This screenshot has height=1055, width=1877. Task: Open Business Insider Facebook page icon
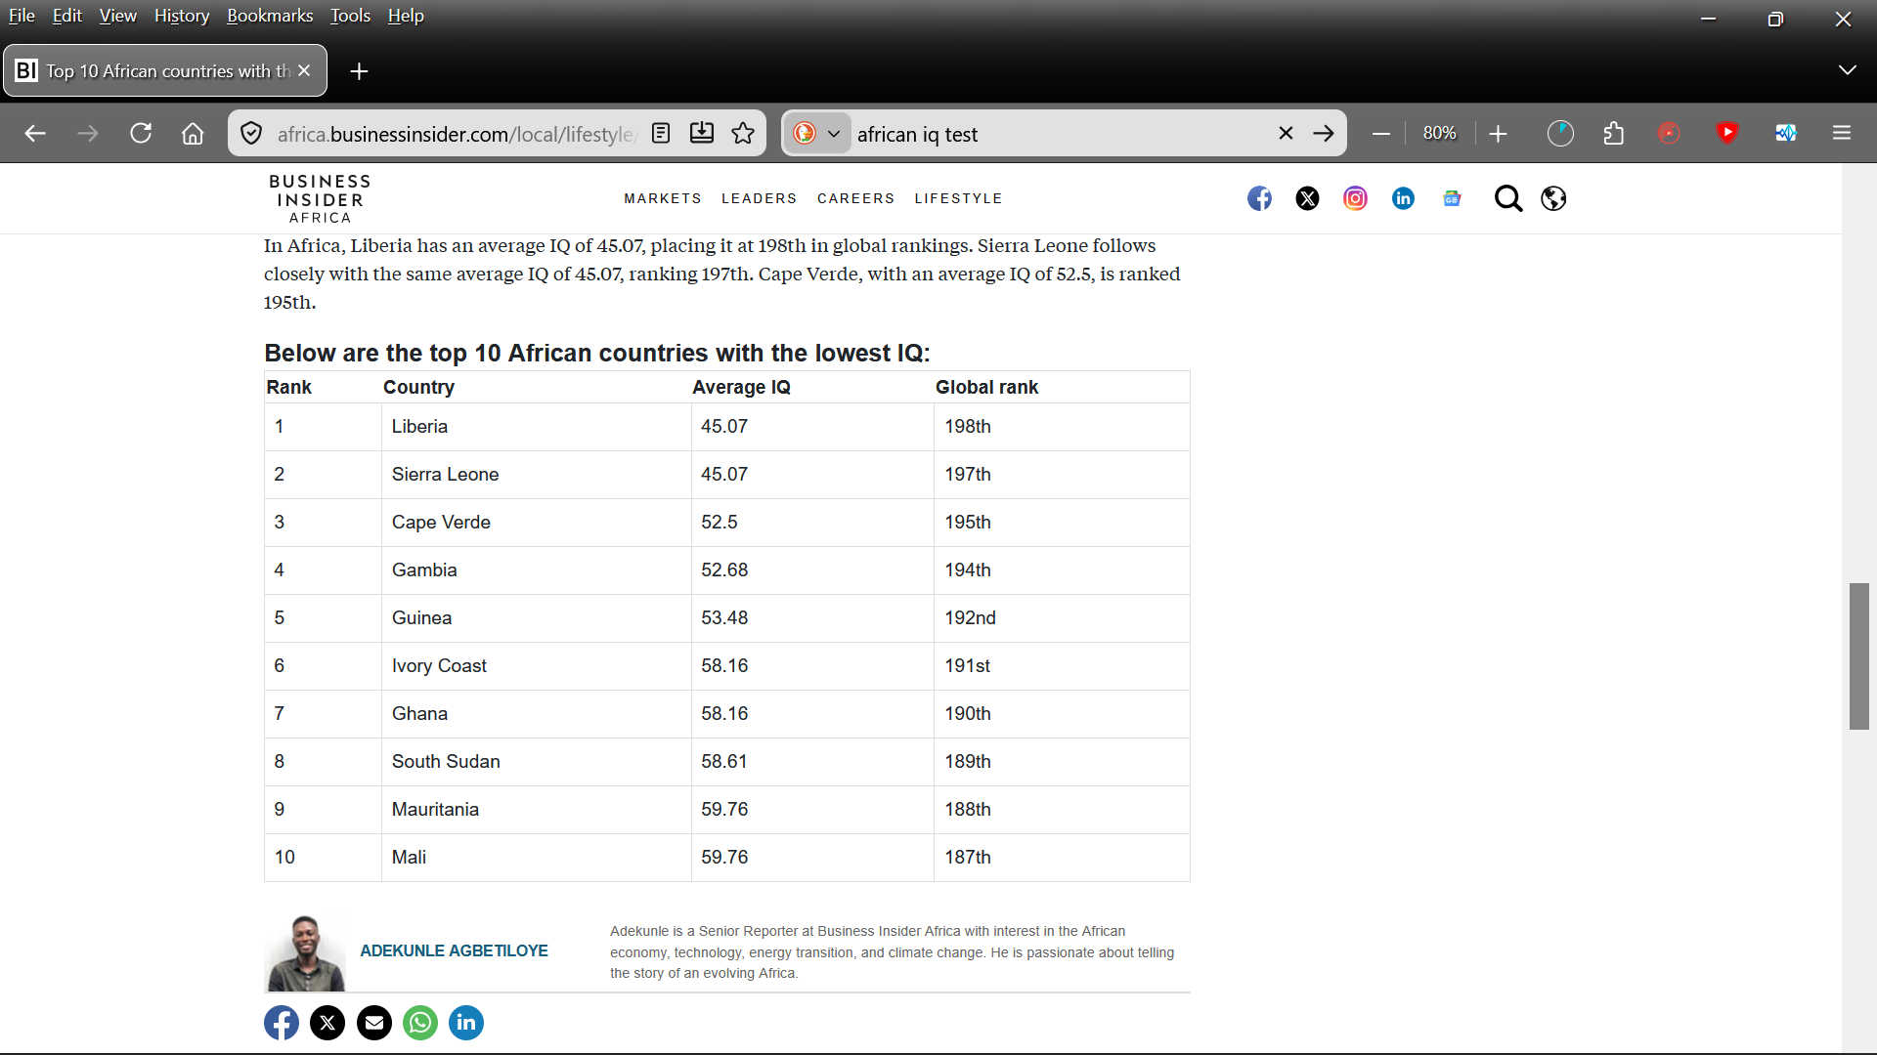(1259, 198)
